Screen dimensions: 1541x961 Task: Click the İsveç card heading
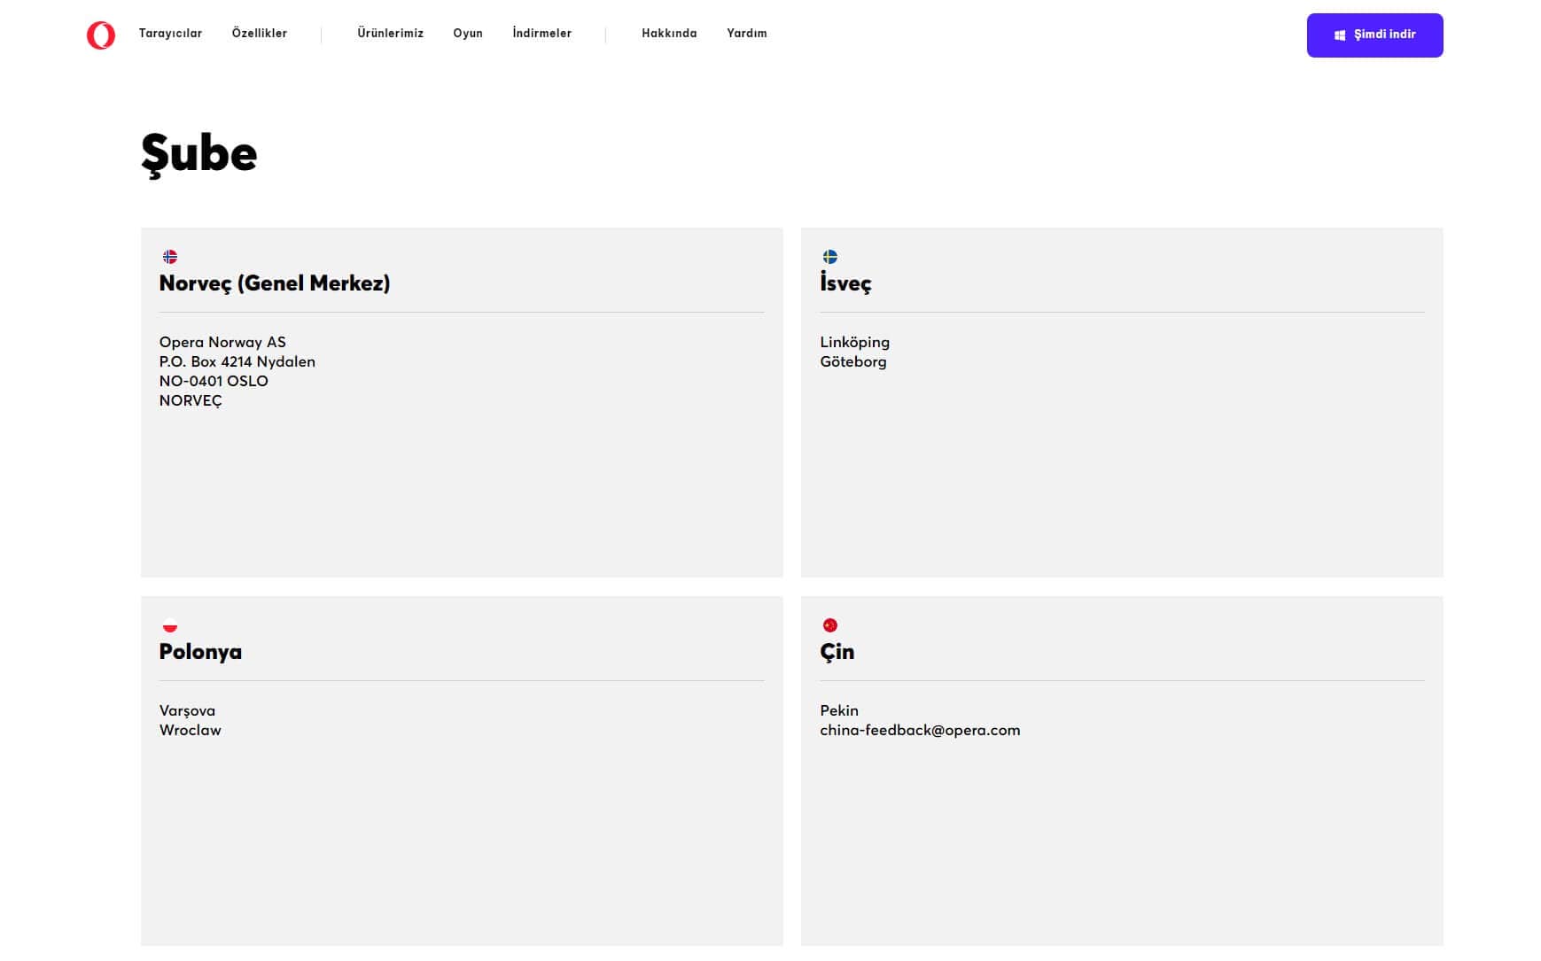[845, 283]
